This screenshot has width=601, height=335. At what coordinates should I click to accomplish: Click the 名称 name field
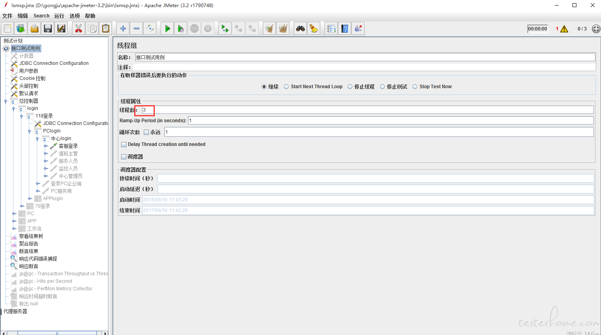tap(365, 57)
